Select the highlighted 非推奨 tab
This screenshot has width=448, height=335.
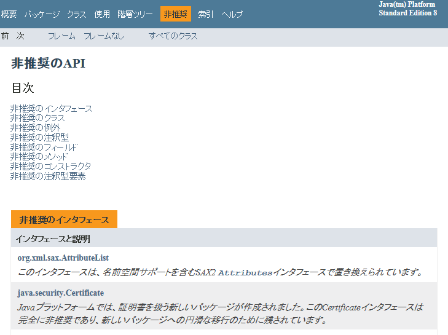click(x=176, y=14)
